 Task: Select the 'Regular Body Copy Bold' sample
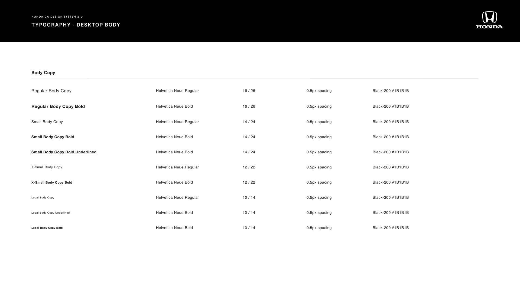coord(58,107)
